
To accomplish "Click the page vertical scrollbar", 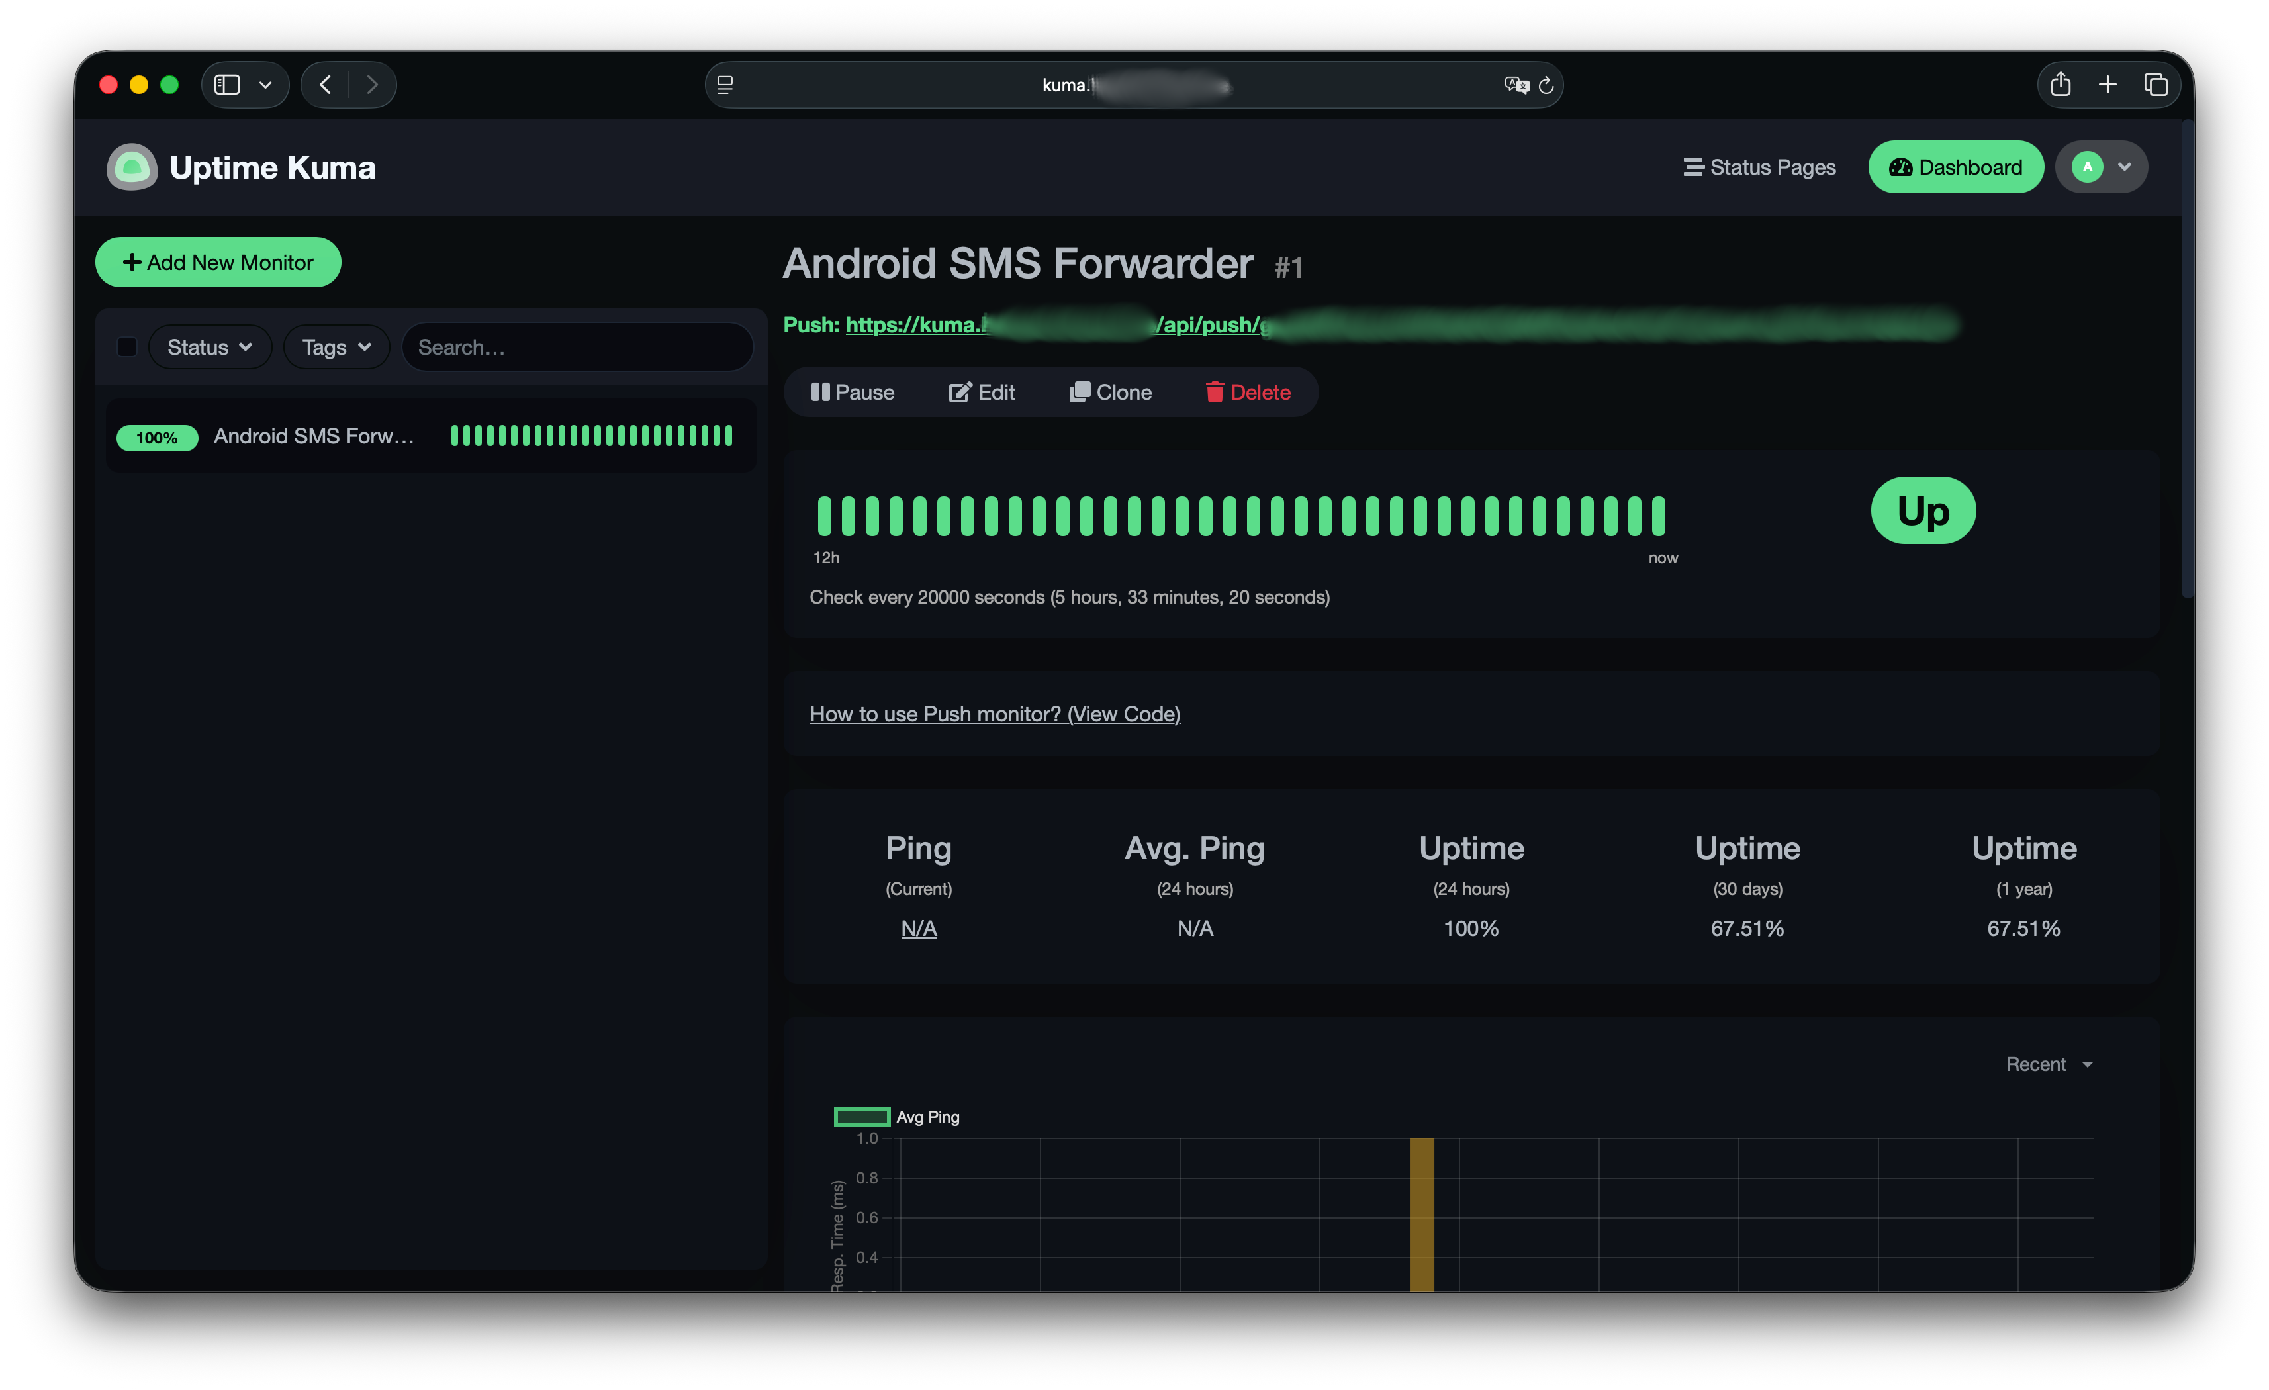I will point(2187,359).
